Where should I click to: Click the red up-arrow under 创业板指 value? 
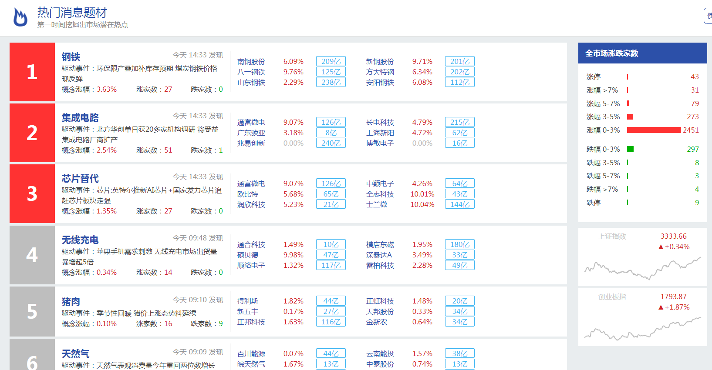click(661, 307)
